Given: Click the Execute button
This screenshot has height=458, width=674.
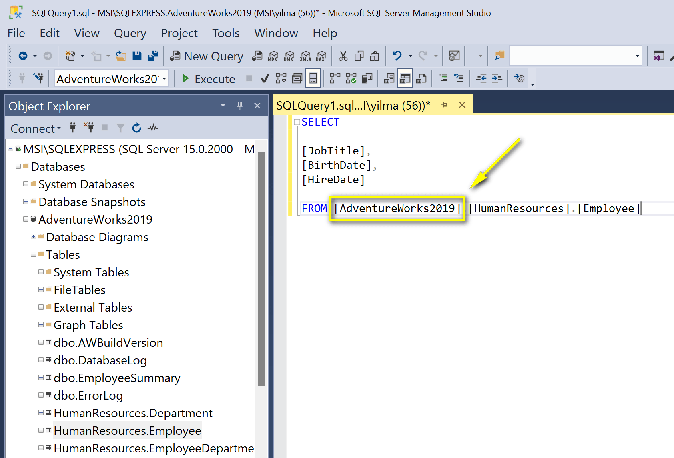Looking at the screenshot, I should pos(209,79).
